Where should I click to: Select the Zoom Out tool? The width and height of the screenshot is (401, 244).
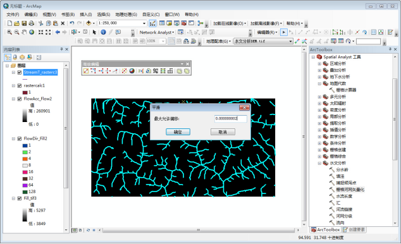pos(16,32)
